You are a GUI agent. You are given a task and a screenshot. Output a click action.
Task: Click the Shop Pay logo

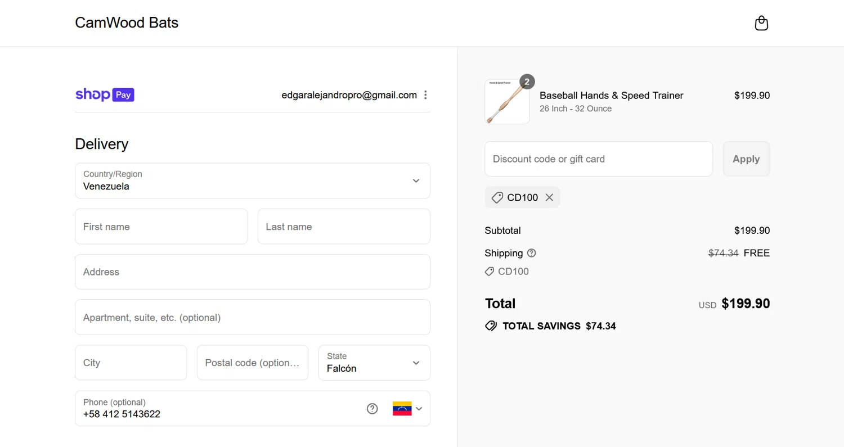(105, 94)
